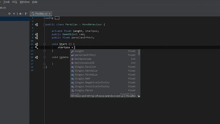Click Unity gutter icon next to GameObject cam
The width and height of the screenshot is (220, 124).
point(36,34)
